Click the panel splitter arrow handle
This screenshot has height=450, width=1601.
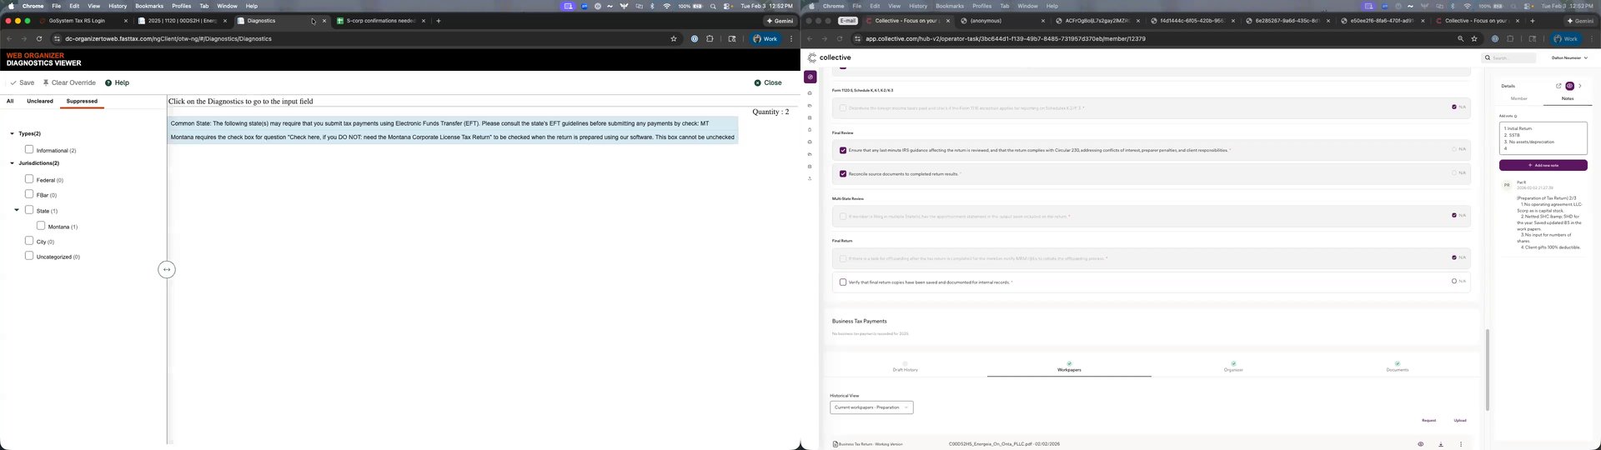(x=167, y=269)
